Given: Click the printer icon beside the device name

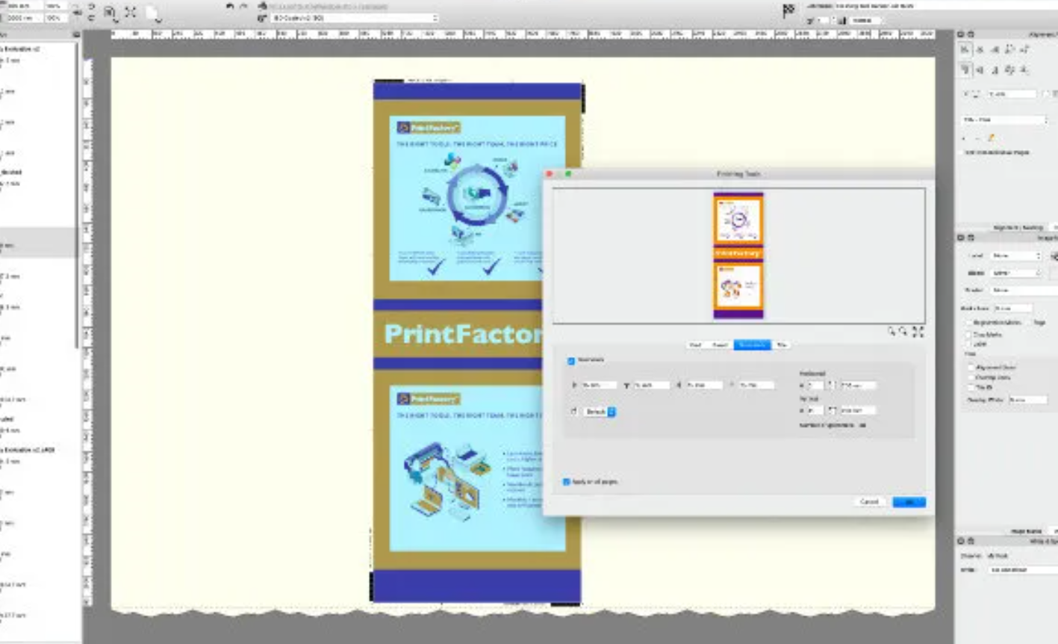Looking at the screenshot, I should (263, 6).
